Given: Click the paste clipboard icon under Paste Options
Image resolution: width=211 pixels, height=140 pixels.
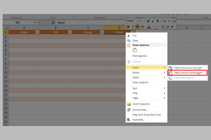Looking at the screenshot, I should (135, 50).
